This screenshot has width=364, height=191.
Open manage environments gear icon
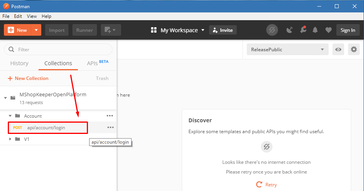[x=354, y=49]
